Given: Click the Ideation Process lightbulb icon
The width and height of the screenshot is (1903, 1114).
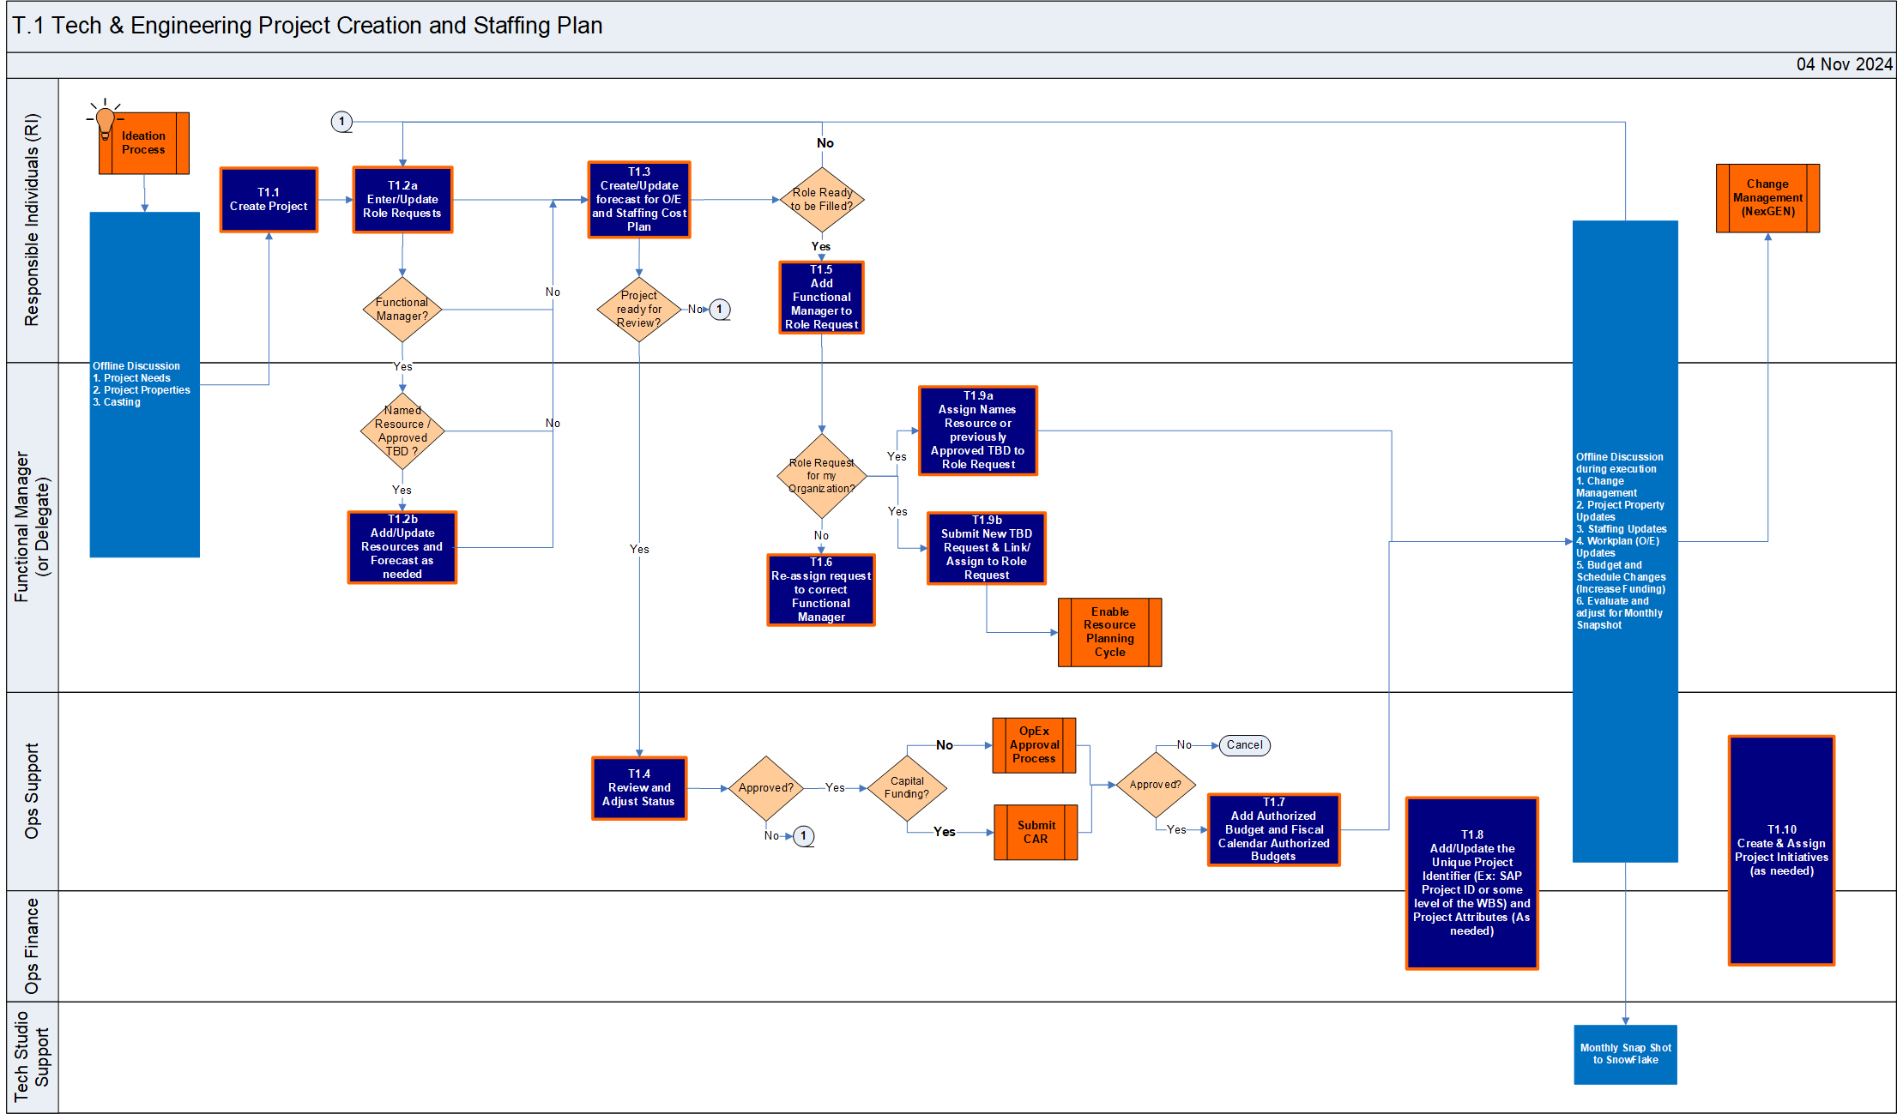Looking at the screenshot, I should click(106, 120).
